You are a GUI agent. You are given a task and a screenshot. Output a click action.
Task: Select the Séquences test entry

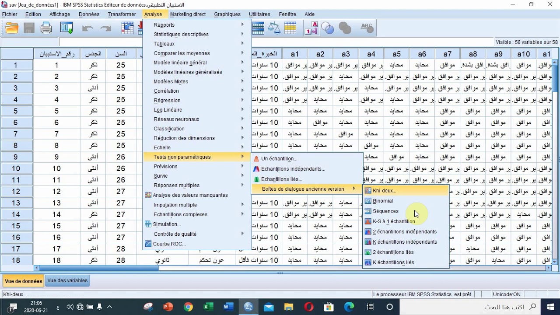coord(406,211)
